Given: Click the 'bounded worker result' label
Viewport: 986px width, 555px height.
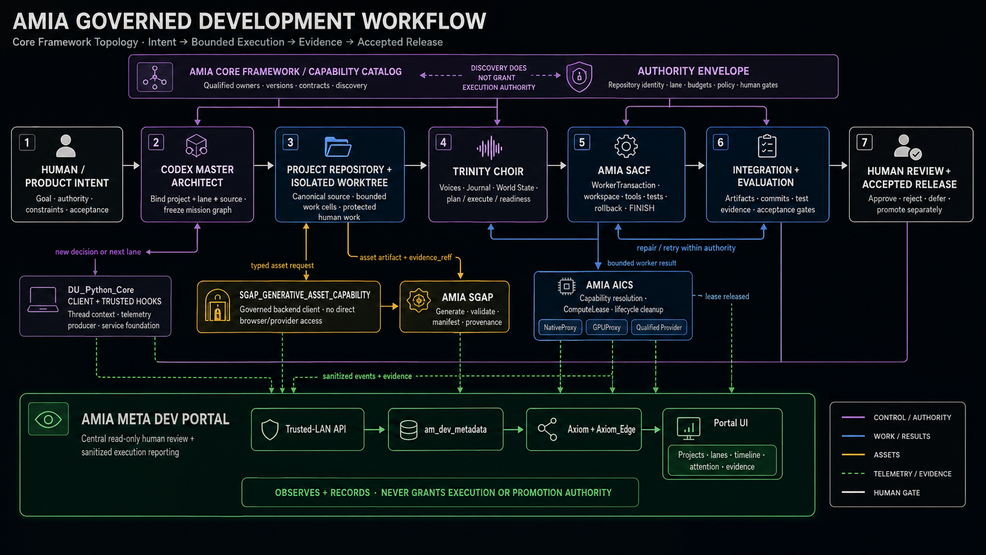Looking at the screenshot, I should [642, 263].
